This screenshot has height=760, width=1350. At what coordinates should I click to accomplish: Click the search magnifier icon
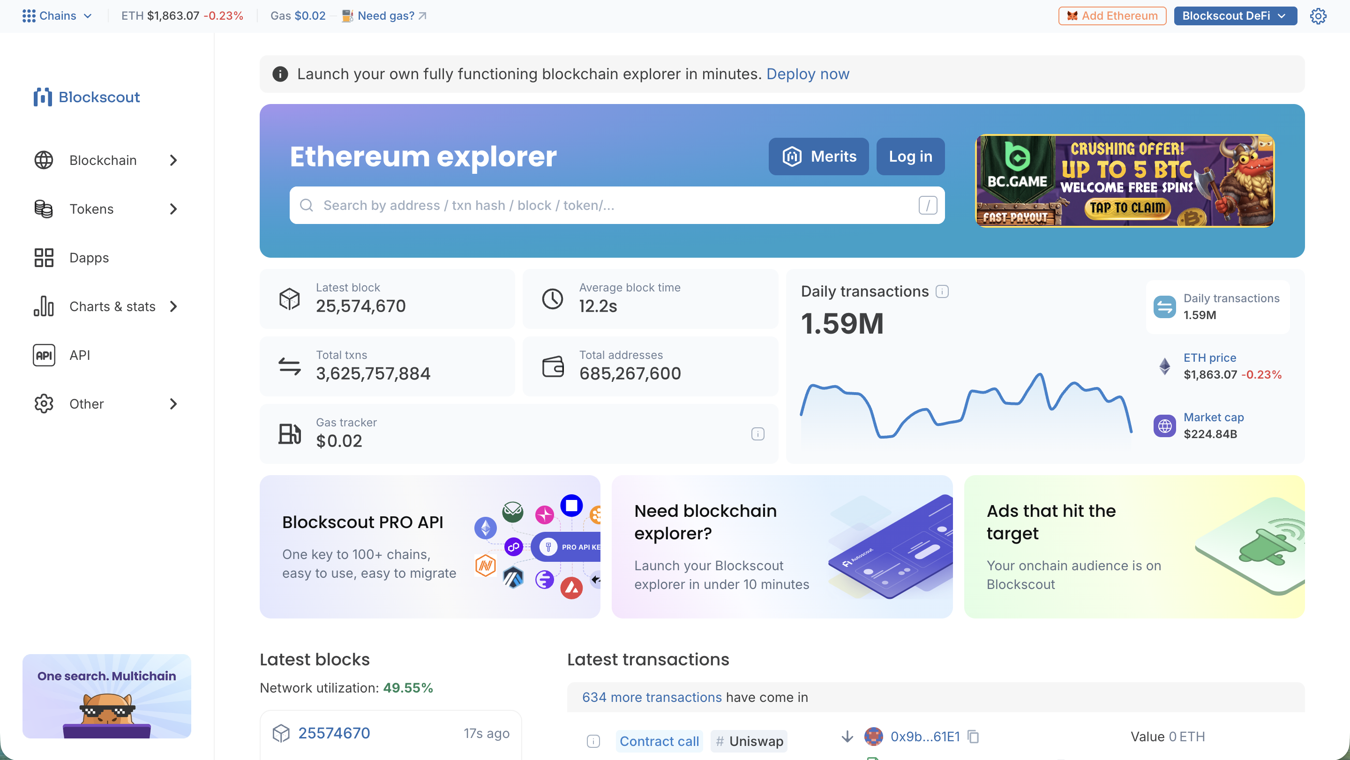(x=306, y=205)
